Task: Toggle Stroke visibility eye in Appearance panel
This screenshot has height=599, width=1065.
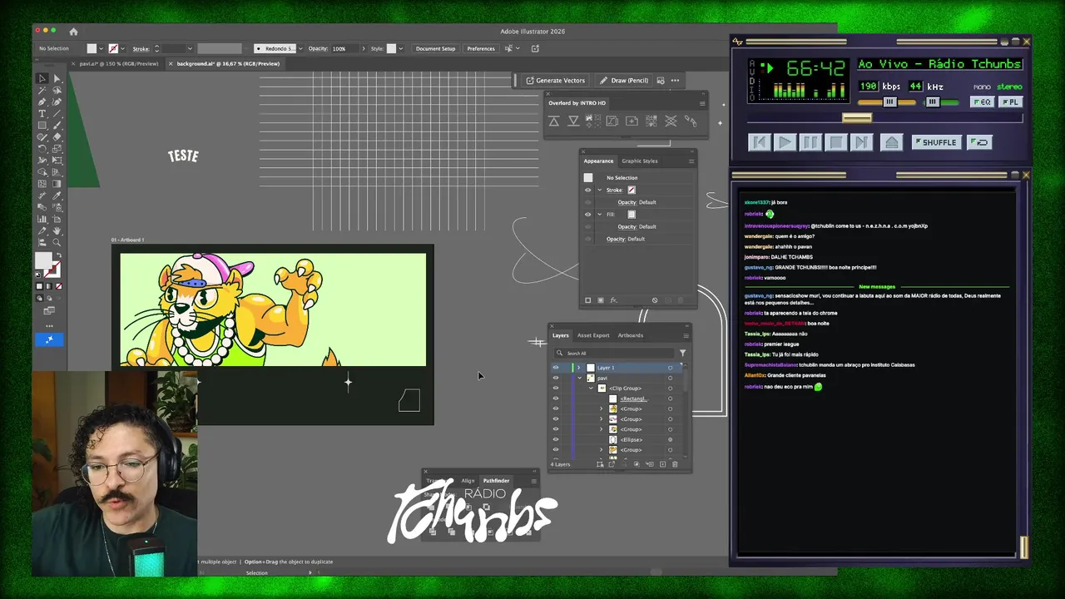Action: (x=587, y=190)
